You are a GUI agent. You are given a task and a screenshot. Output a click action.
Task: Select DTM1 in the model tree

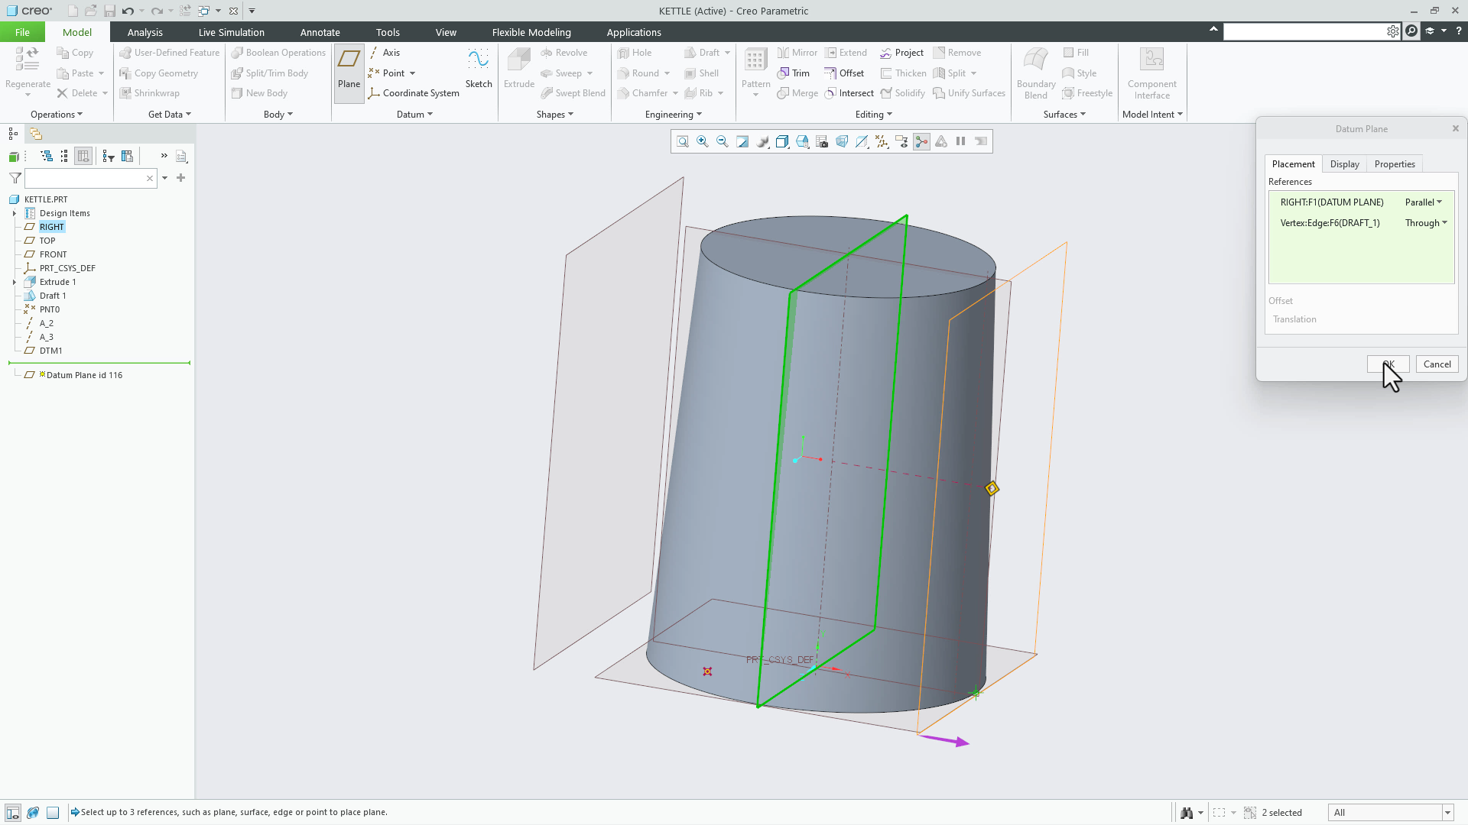(50, 351)
